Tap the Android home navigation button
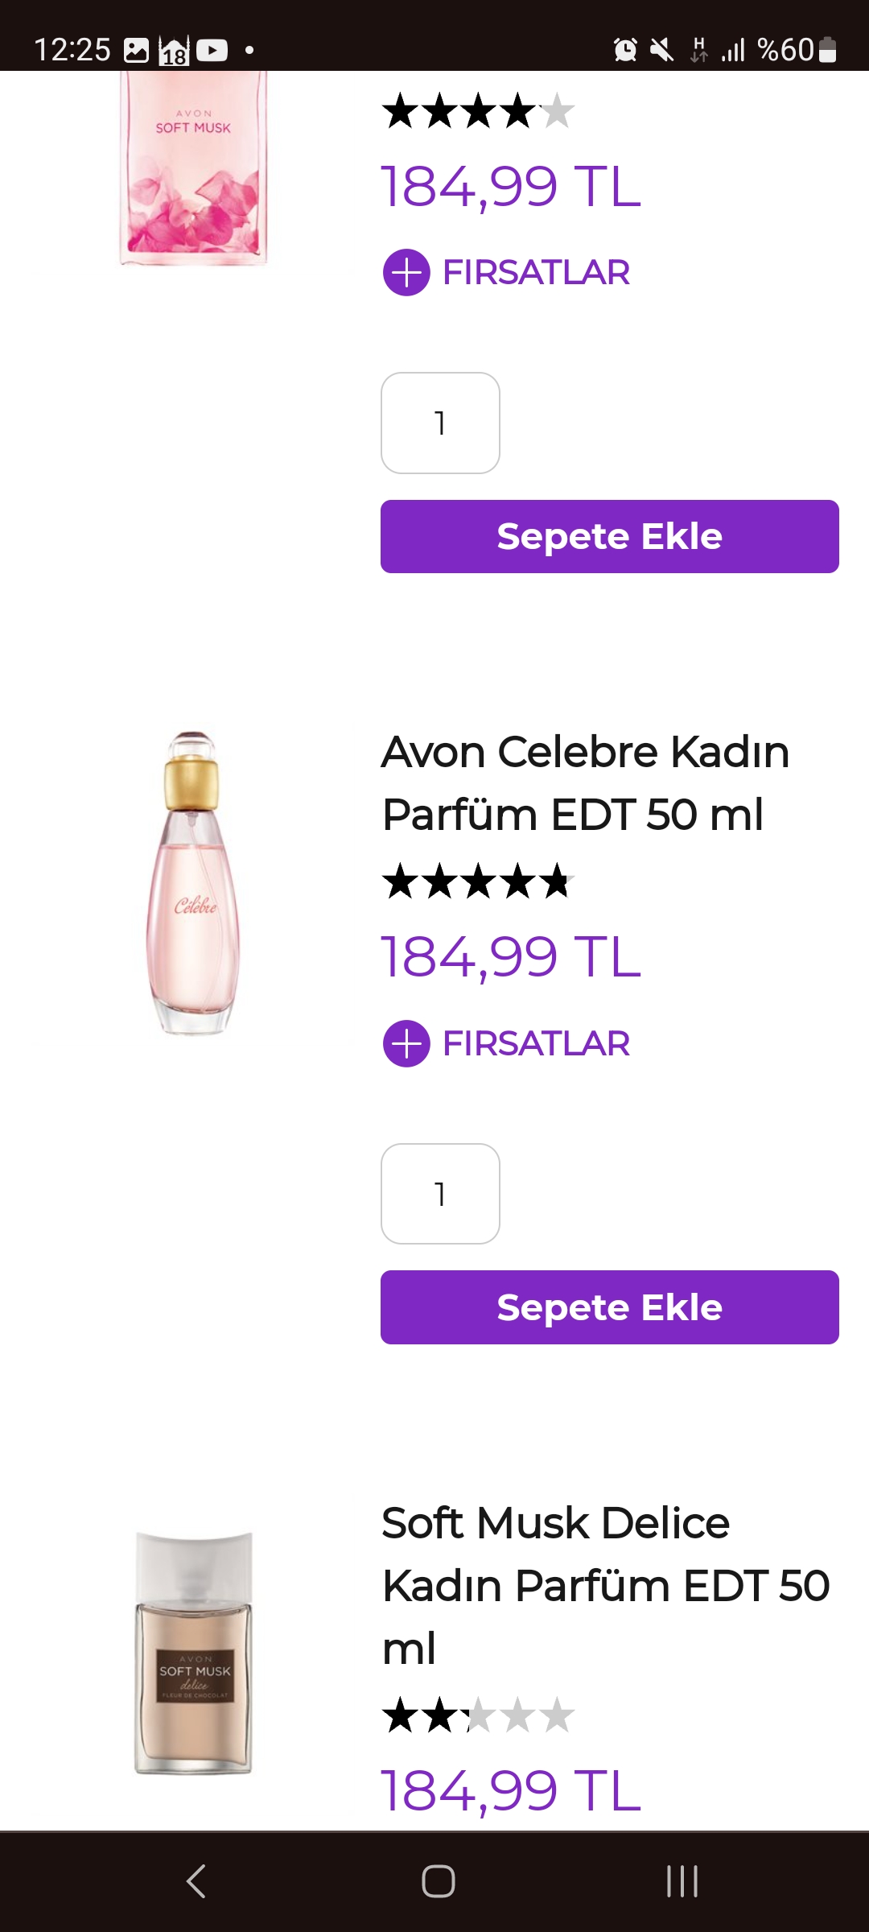The width and height of the screenshot is (869, 1932). pyautogui.click(x=439, y=1881)
